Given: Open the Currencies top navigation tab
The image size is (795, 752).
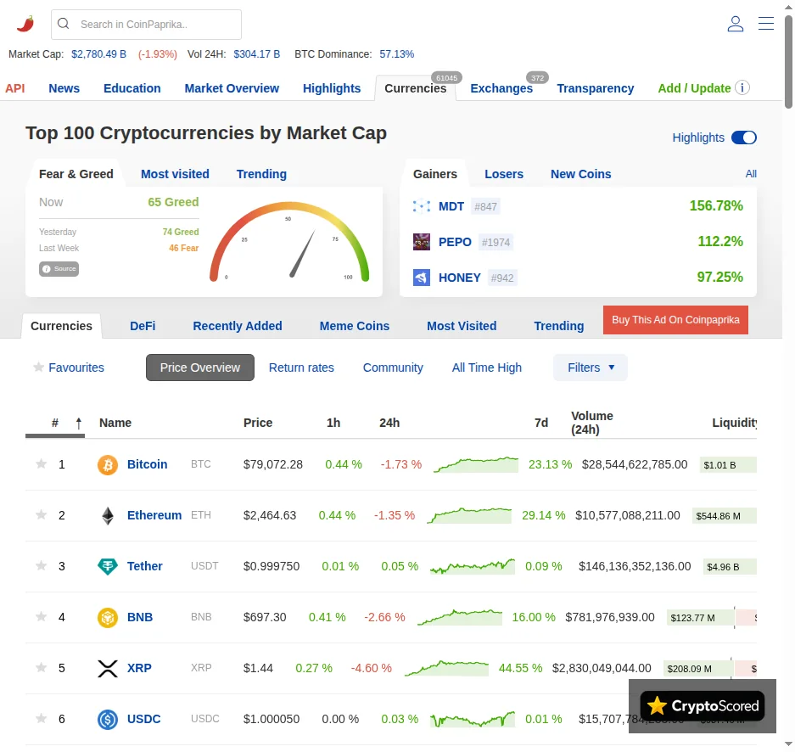Looking at the screenshot, I should point(415,88).
